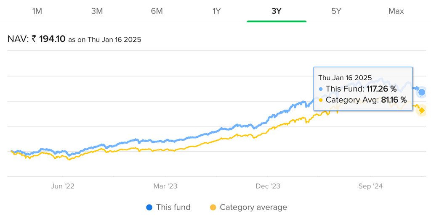Click the small yellow dot inside the tooltip
Image resolution: width=431 pixels, height=223 pixels.
tap(321, 100)
